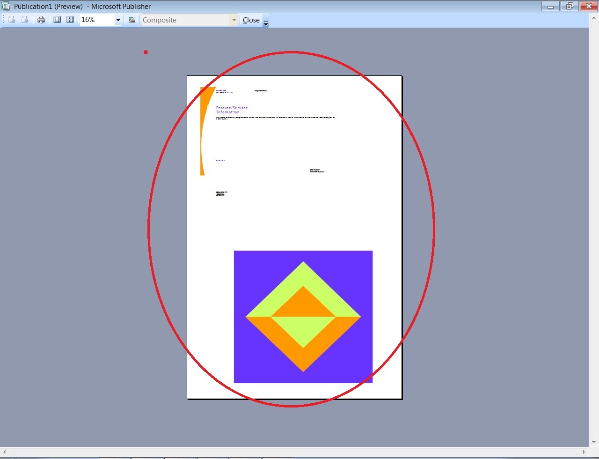This screenshot has width=599, height=459.
Task: Click the left horizontal scrollbar arrow
Action: (x=4, y=452)
